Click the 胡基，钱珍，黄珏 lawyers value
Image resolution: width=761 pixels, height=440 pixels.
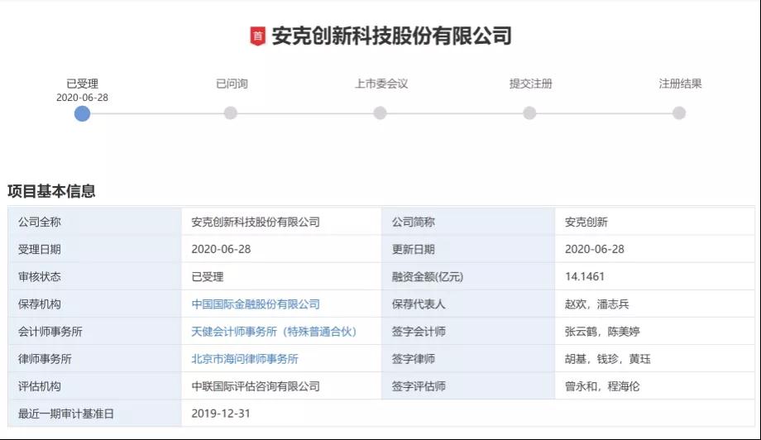point(608,359)
